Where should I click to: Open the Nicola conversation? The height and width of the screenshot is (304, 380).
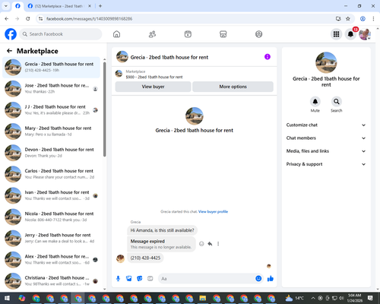(51, 217)
